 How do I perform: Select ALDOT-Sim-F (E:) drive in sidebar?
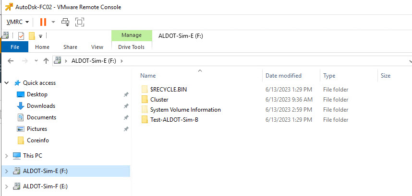point(45,186)
